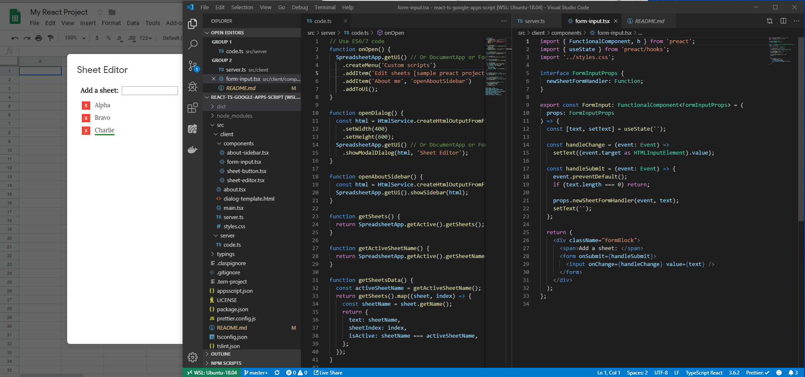Open the Charlie sheet link
Screen dimensions: 805x377
point(105,130)
